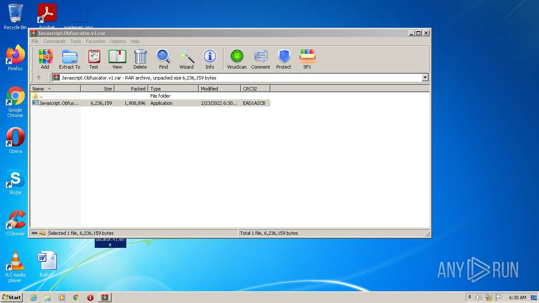Select the parent folder '..' row
539x303 pixels.
[x=150, y=96]
